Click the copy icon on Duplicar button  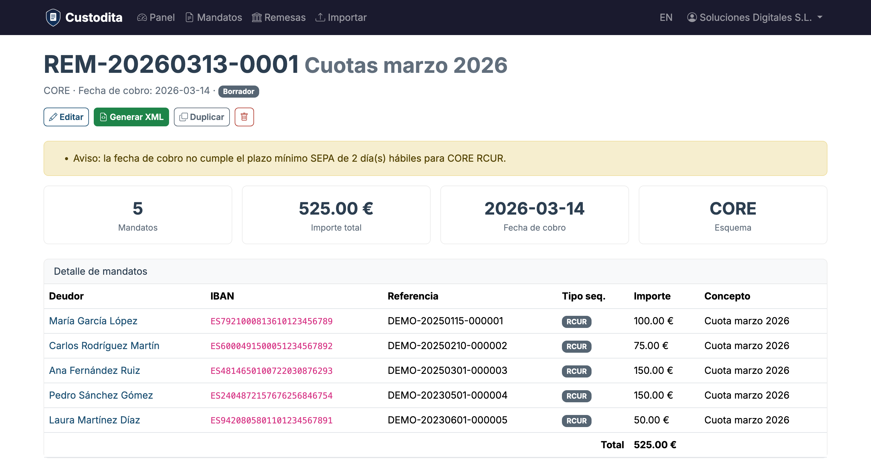tap(184, 117)
